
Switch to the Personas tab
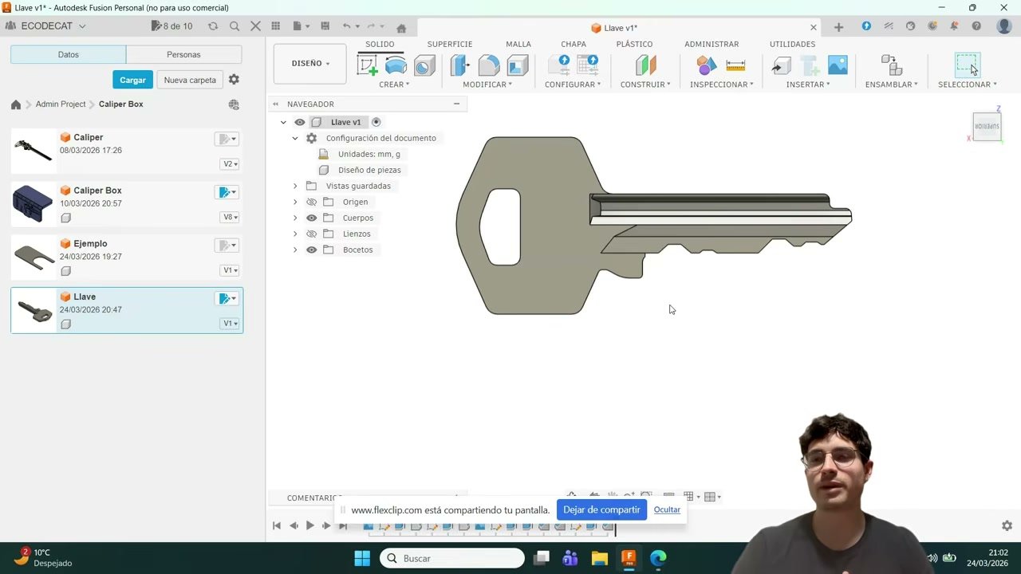(x=183, y=55)
